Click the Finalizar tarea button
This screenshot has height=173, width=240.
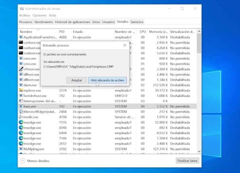(x=187, y=161)
